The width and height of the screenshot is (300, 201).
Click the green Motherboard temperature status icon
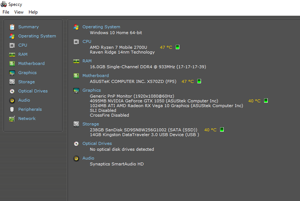[199, 81]
